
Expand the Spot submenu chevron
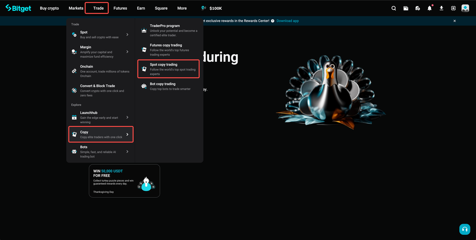click(127, 34)
